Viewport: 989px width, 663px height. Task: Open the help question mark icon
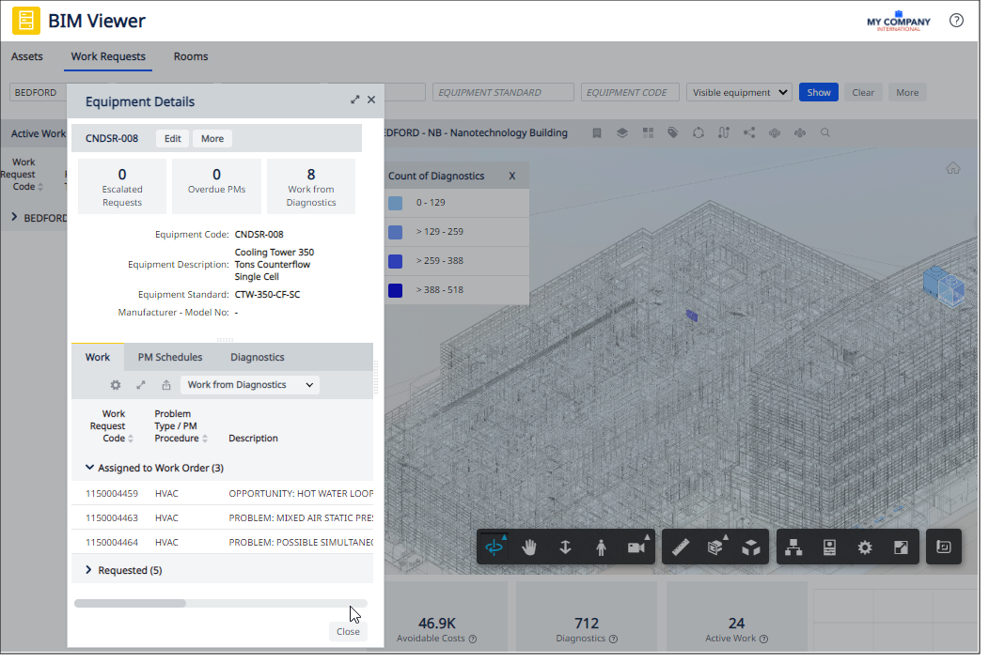pos(957,21)
